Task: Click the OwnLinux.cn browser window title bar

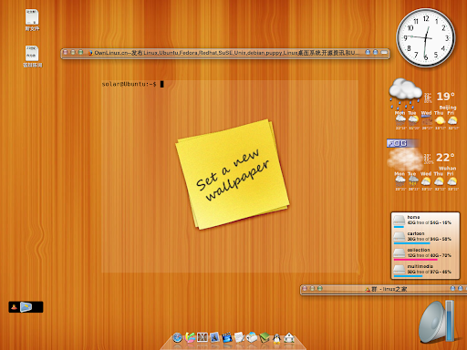Action: pyautogui.click(x=225, y=53)
